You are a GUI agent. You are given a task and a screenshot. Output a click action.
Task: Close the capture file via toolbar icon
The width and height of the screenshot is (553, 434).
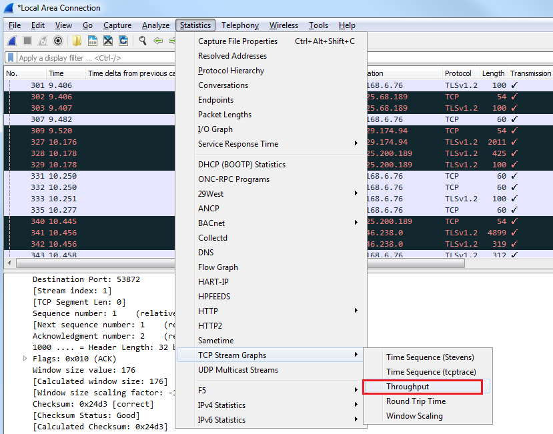pyautogui.click(x=108, y=41)
